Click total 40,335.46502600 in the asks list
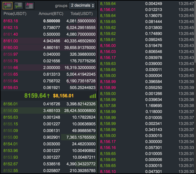Viewport: 196px width, 174px height. click(80, 41)
